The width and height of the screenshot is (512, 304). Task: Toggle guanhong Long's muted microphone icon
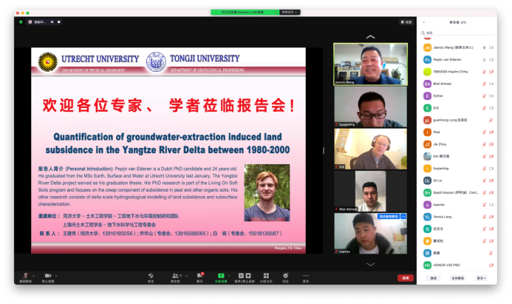pyautogui.click(x=491, y=120)
